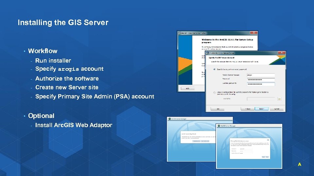Click the 'Authorize the software' bullet
This screenshot has width=314, height=176.
[67, 79]
